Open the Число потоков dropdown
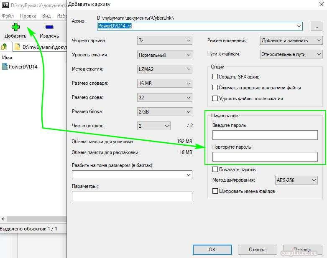Viewport: 327px width, 258px height. (154, 126)
